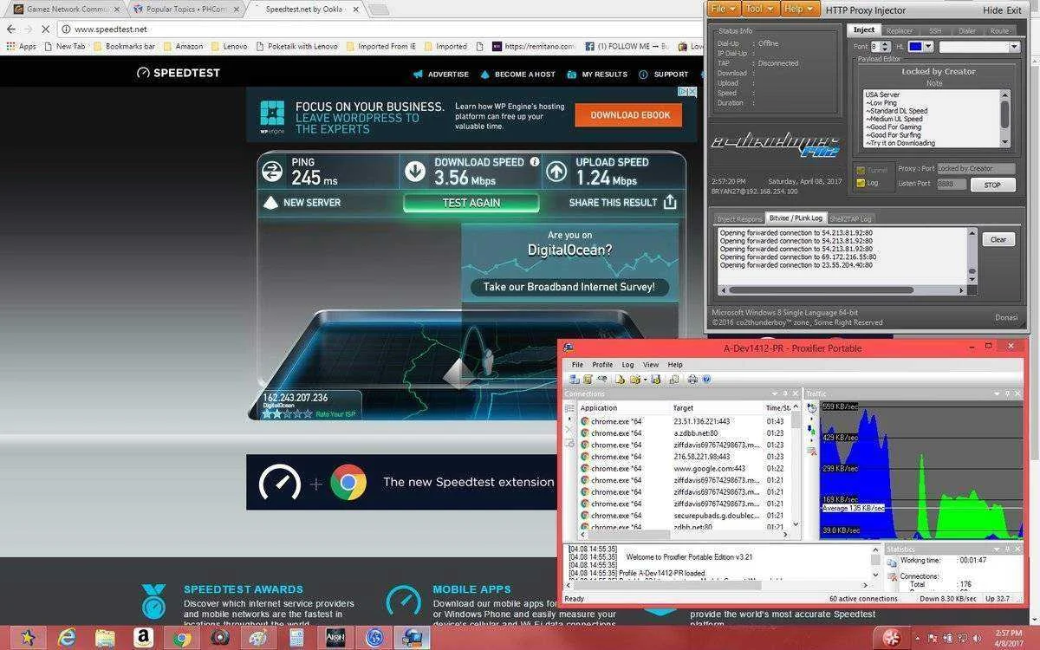
Task: Switch to the Replacer tab
Action: [899, 30]
